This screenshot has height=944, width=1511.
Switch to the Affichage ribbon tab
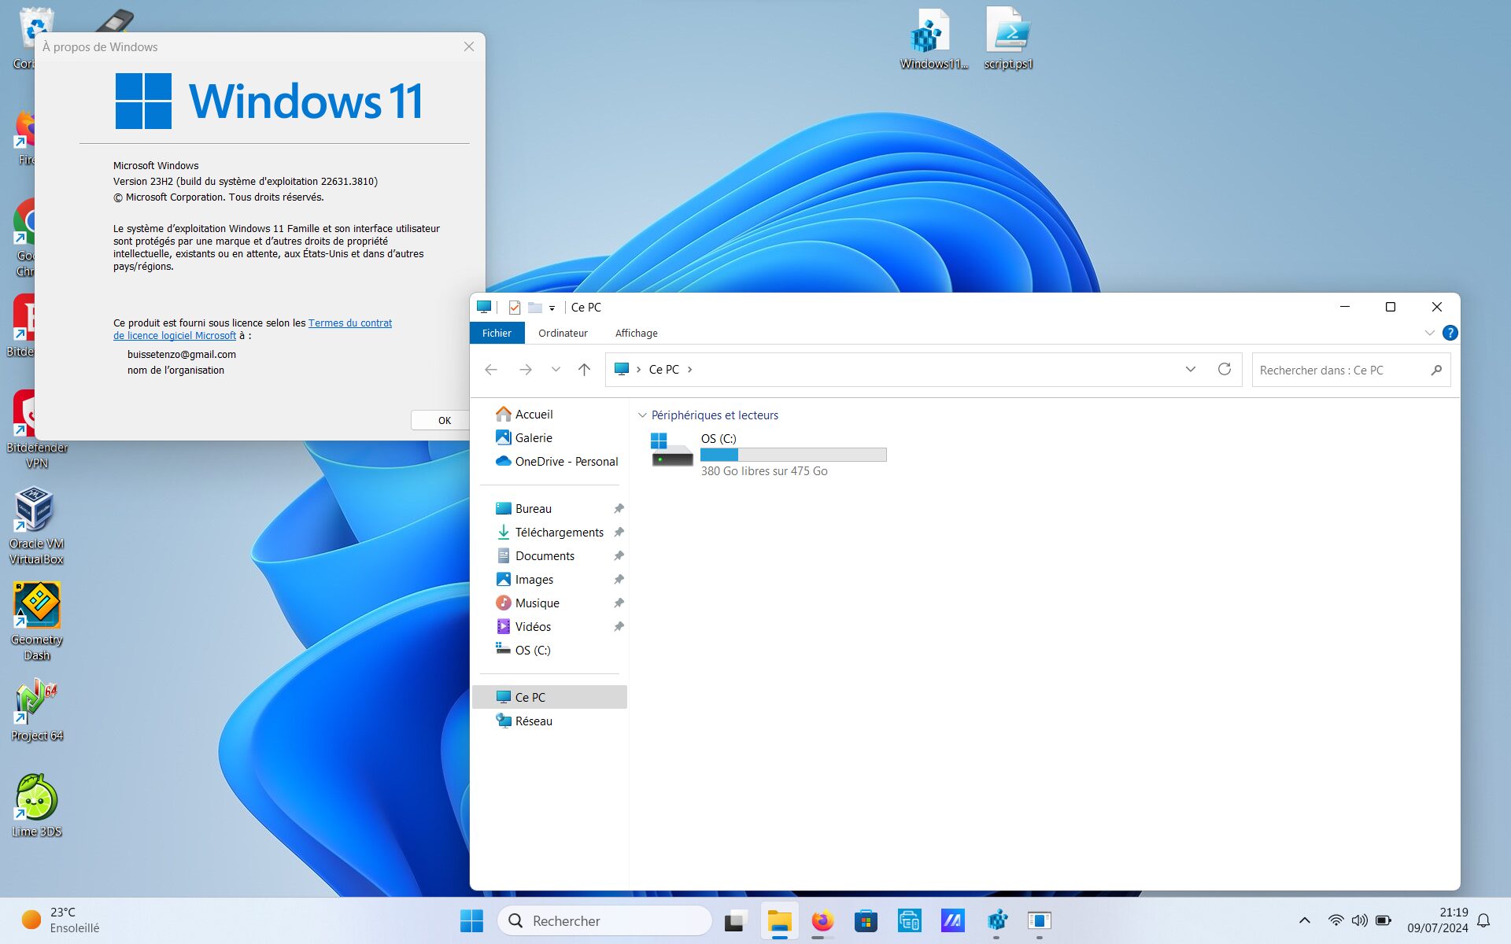point(636,333)
